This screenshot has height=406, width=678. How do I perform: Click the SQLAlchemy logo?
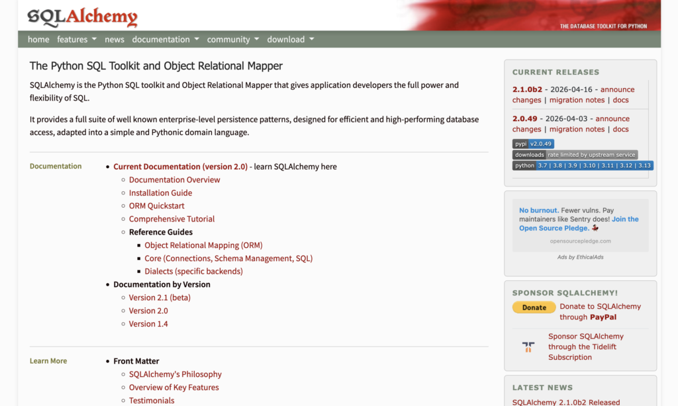(82, 17)
